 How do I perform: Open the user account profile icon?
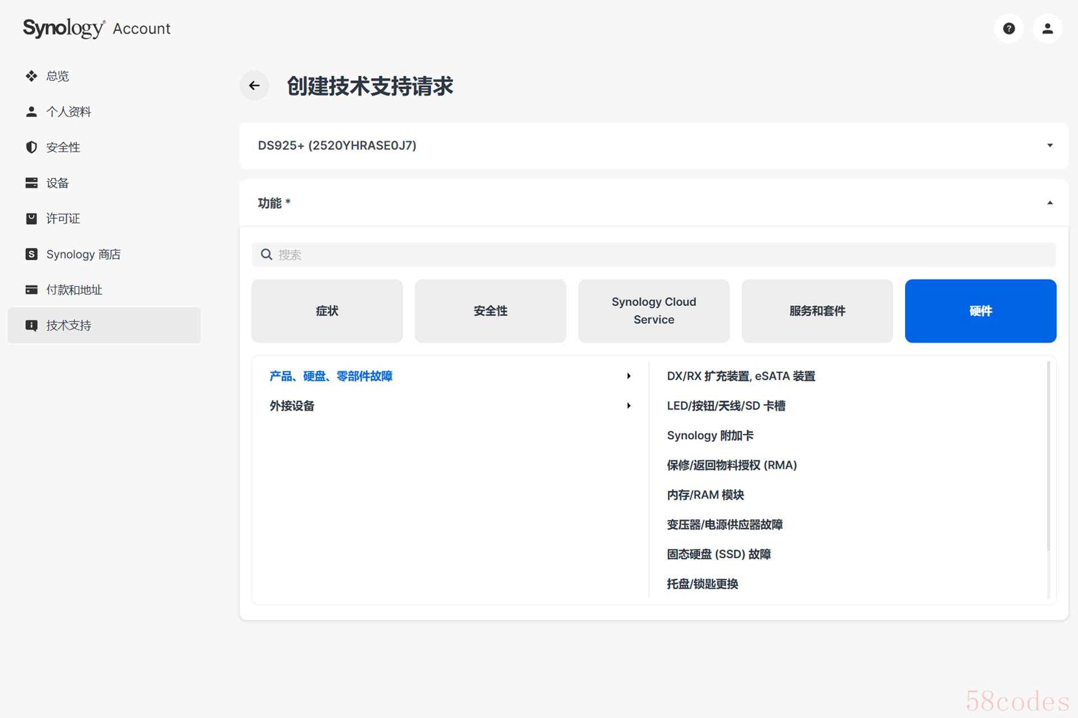tap(1047, 29)
